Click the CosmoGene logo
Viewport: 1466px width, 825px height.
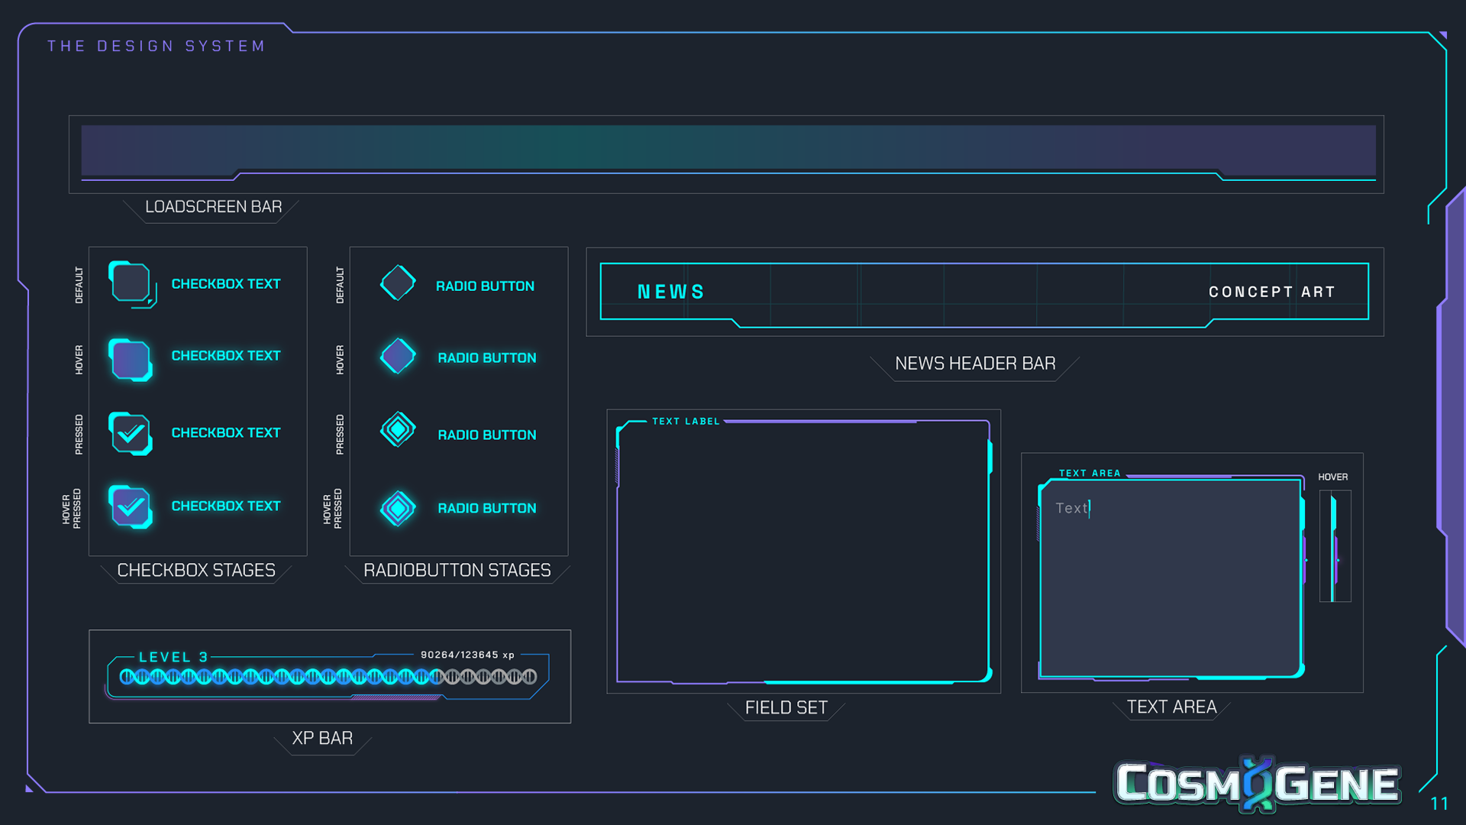[x=1257, y=784]
